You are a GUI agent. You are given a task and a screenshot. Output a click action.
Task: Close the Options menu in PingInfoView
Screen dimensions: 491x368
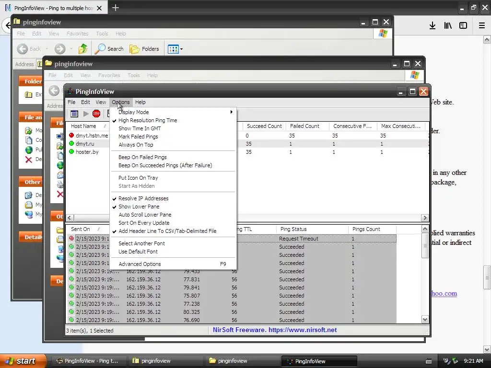point(120,102)
